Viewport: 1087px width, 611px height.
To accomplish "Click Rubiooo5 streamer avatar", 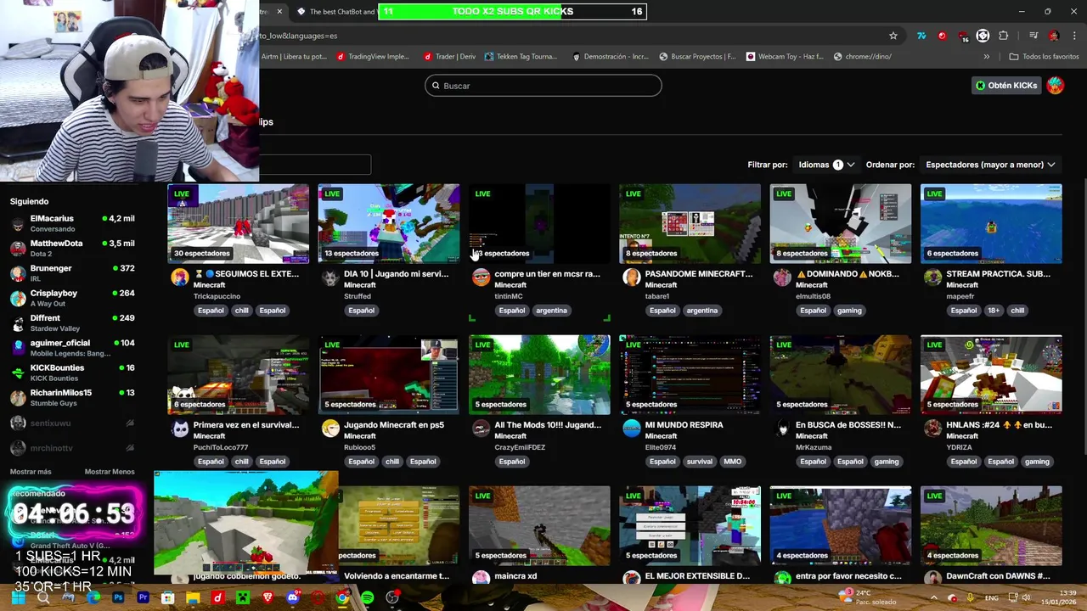I will [x=330, y=429].
